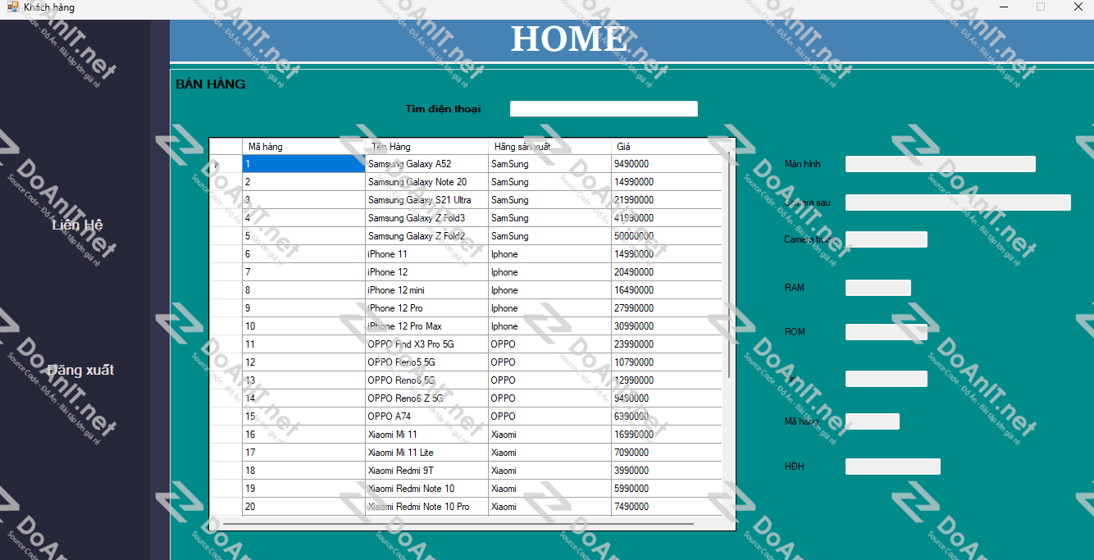Close the Khách hàng window
This screenshot has height=560, width=1094.
[1078, 7]
